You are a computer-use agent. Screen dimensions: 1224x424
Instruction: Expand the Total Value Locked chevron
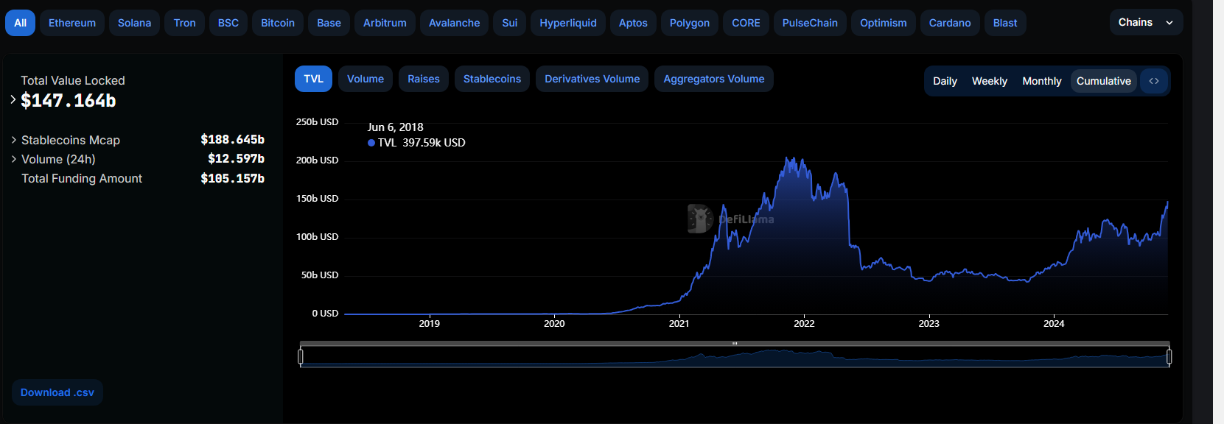(13, 99)
